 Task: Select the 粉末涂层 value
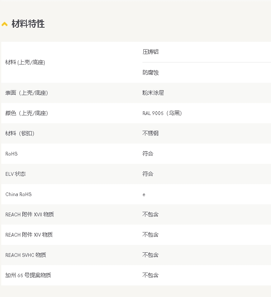(153, 93)
